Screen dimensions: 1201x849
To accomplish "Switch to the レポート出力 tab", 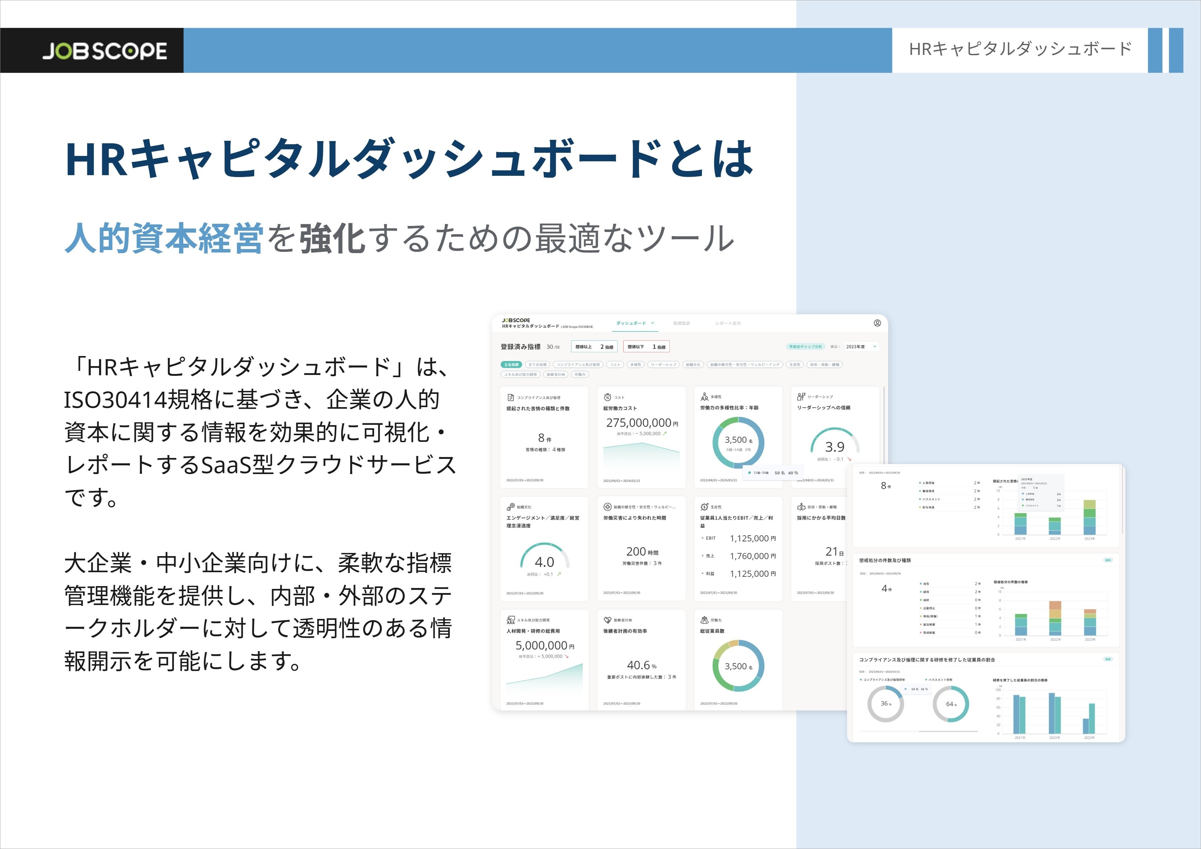I will [728, 323].
